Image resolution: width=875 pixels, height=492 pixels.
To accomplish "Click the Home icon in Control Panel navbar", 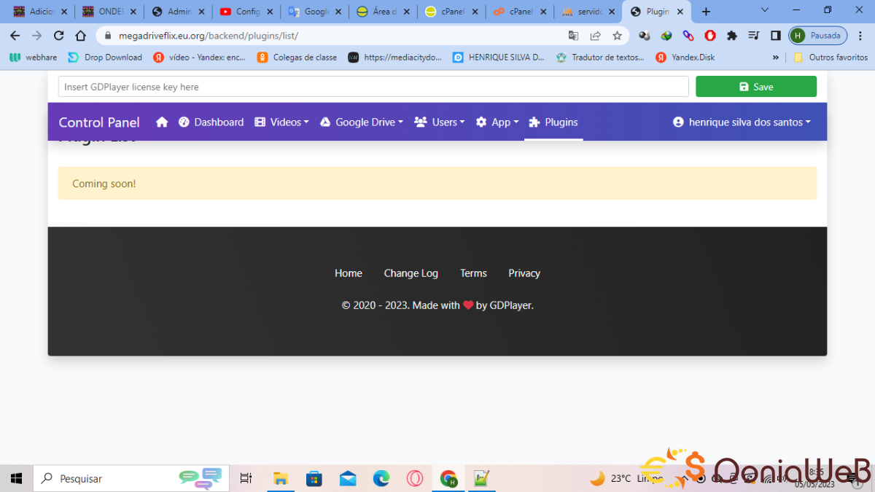I will [162, 122].
